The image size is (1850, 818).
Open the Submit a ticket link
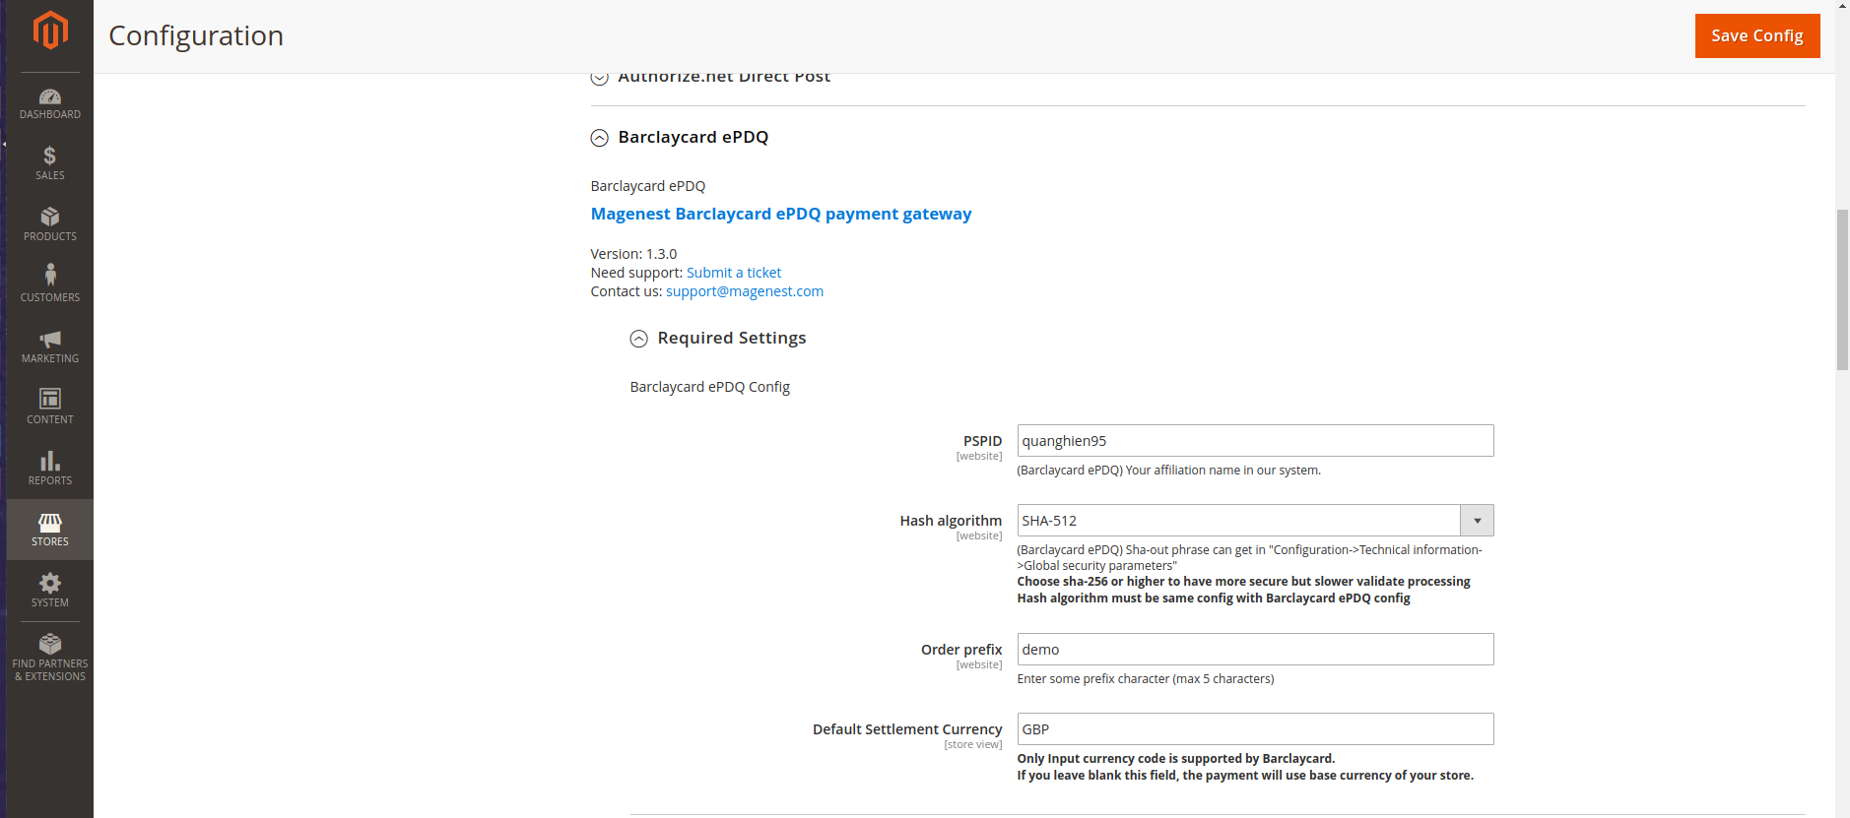point(734,273)
